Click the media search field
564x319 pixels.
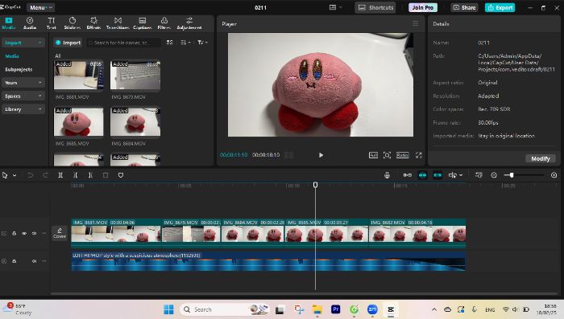click(123, 43)
